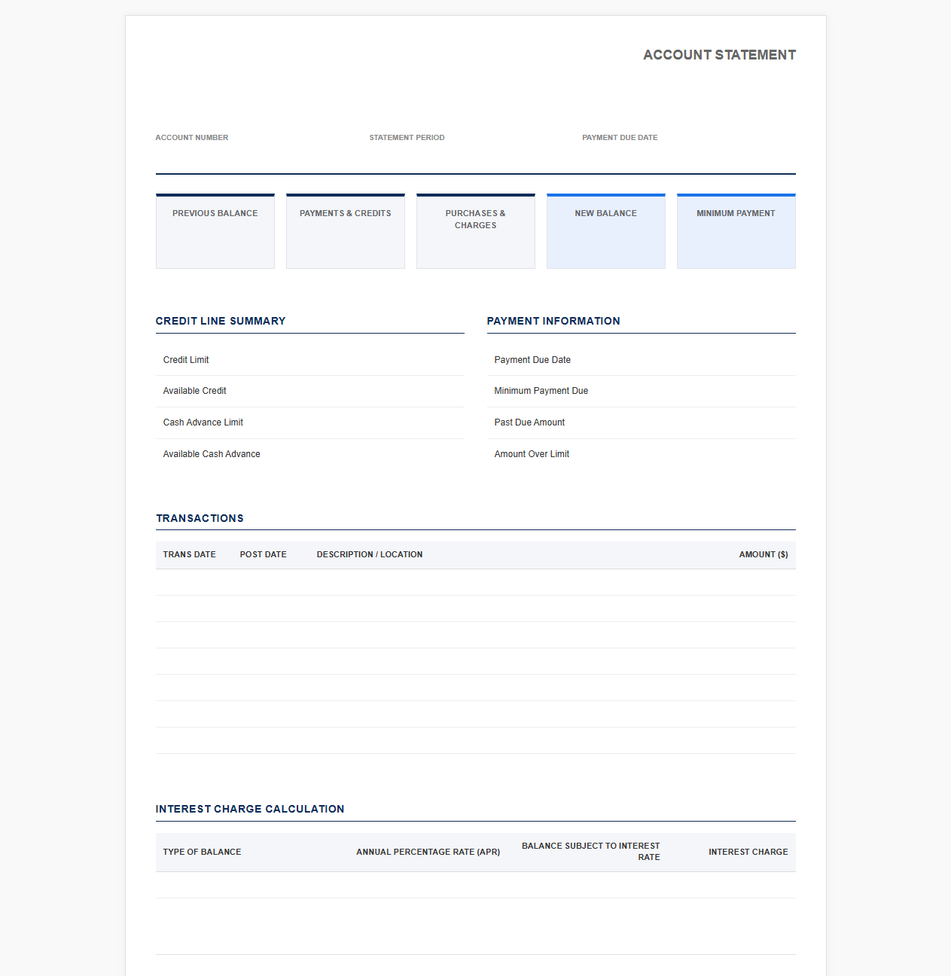Click the Available Credit row label
The width and height of the screenshot is (951, 976).
195,391
